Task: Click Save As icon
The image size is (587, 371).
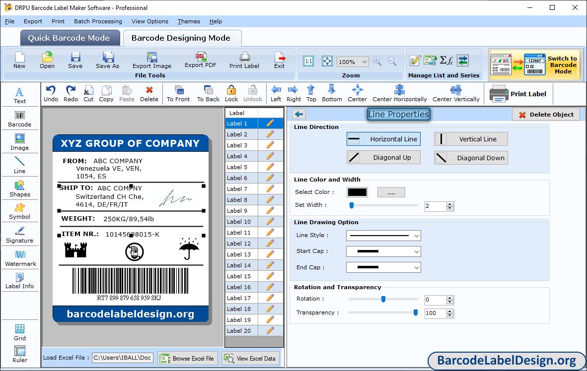Action: 107,61
